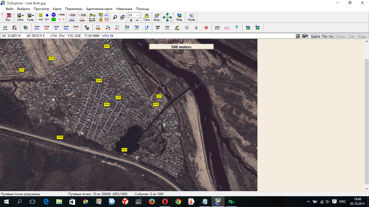Open the Навигация menu
Image resolution: width=369 pixels, height=207 pixels.
point(124,9)
